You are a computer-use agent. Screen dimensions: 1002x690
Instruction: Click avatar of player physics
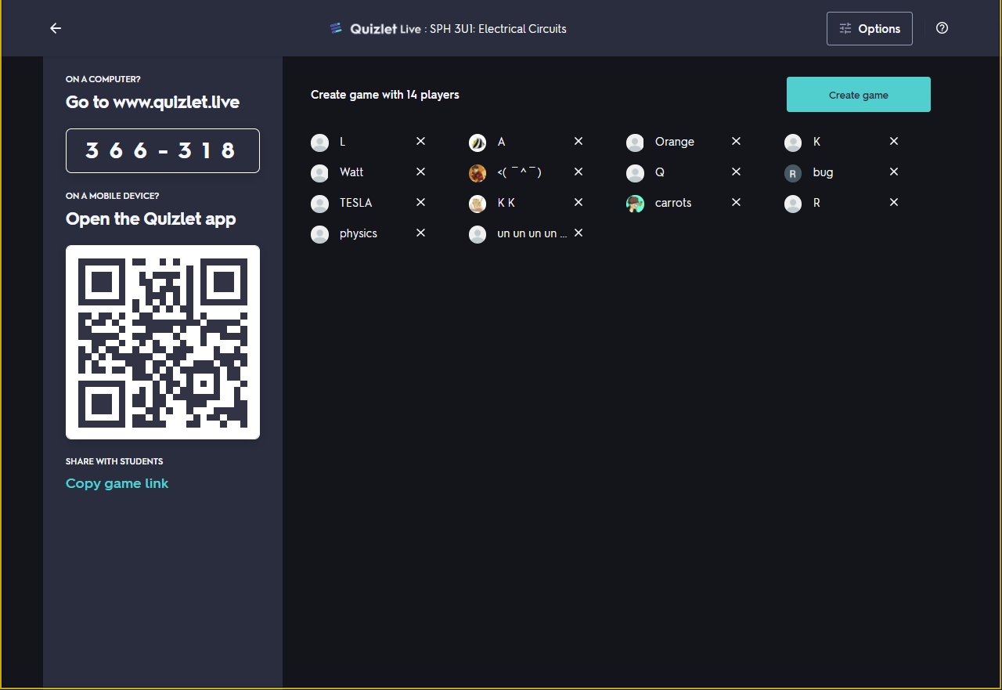(319, 234)
